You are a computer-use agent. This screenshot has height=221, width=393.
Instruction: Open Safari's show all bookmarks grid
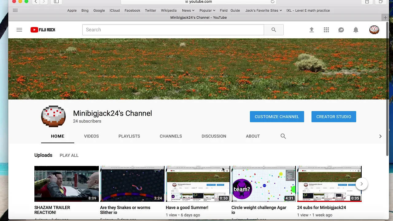15,10
